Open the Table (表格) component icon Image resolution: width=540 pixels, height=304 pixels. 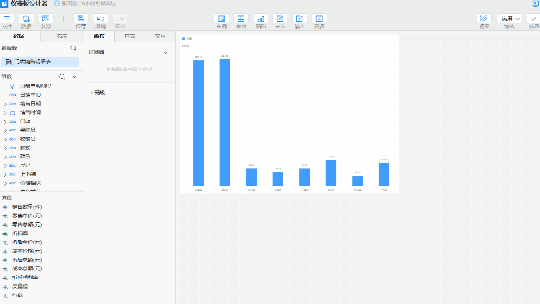[241, 19]
